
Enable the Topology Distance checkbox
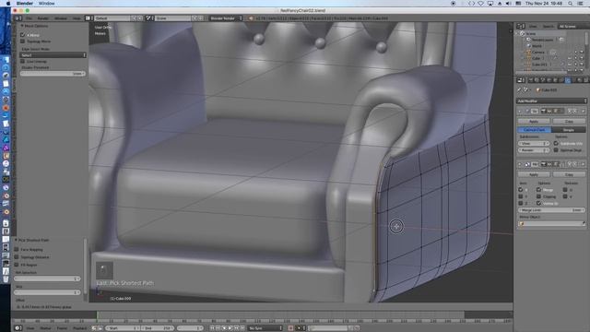click(17, 257)
